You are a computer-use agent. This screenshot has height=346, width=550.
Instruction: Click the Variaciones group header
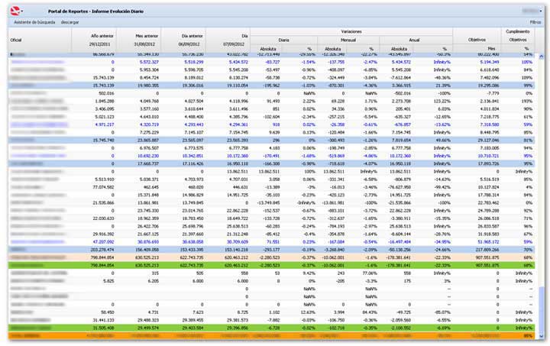coord(351,31)
